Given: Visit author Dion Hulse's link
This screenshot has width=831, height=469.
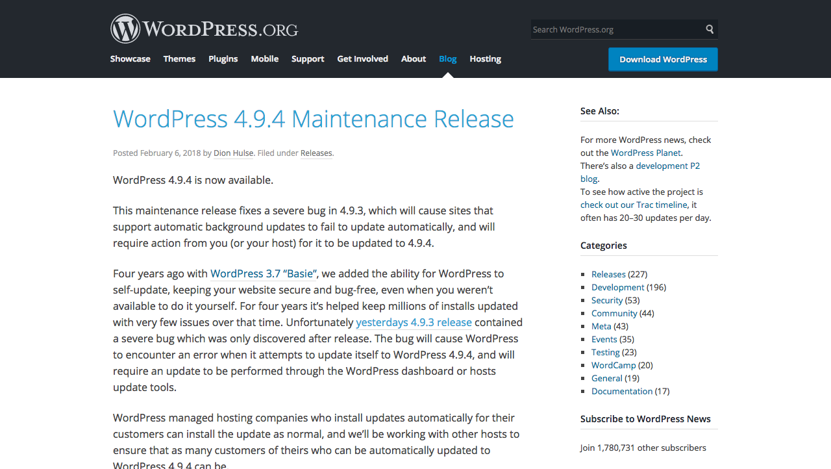Looking at the screenshot, I should click(234, 153).
